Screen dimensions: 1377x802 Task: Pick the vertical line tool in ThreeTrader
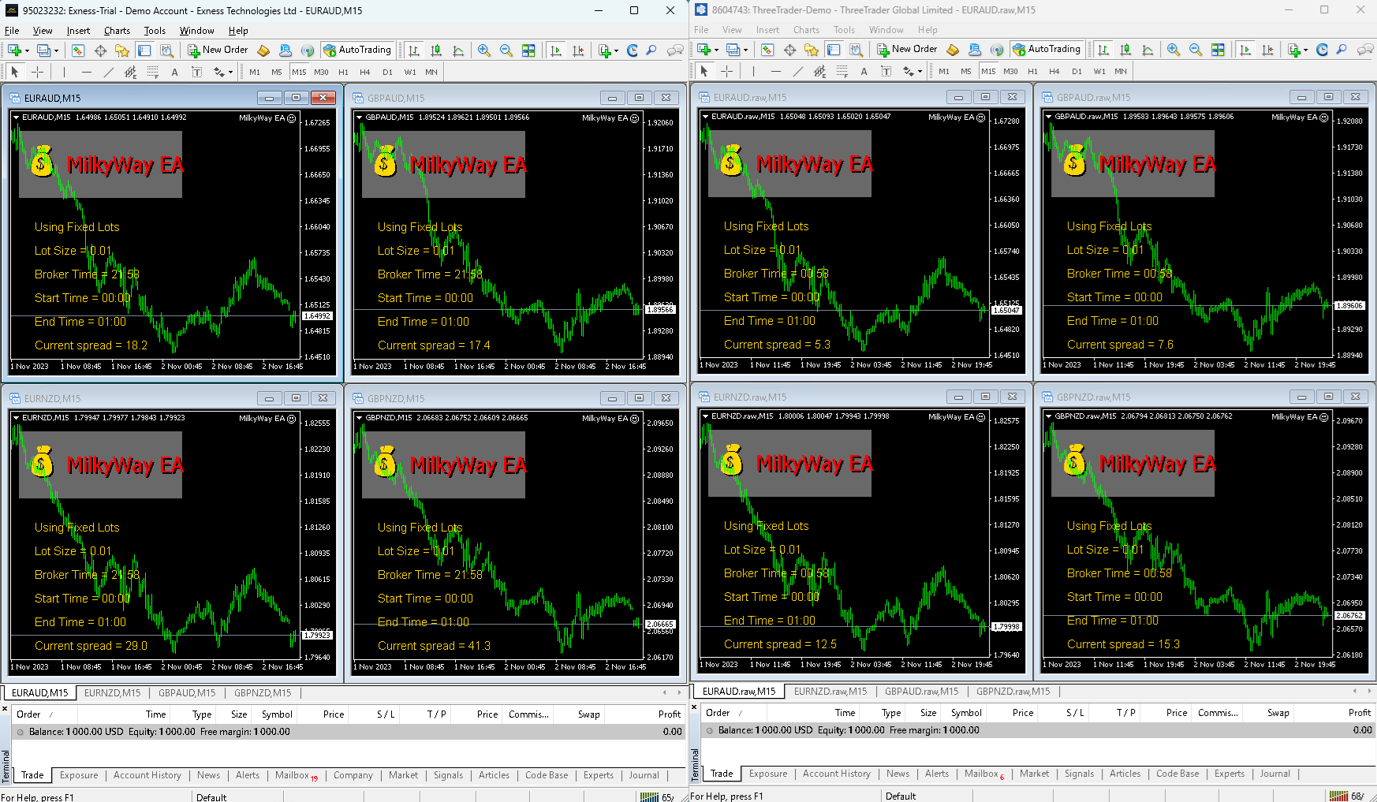753,71
